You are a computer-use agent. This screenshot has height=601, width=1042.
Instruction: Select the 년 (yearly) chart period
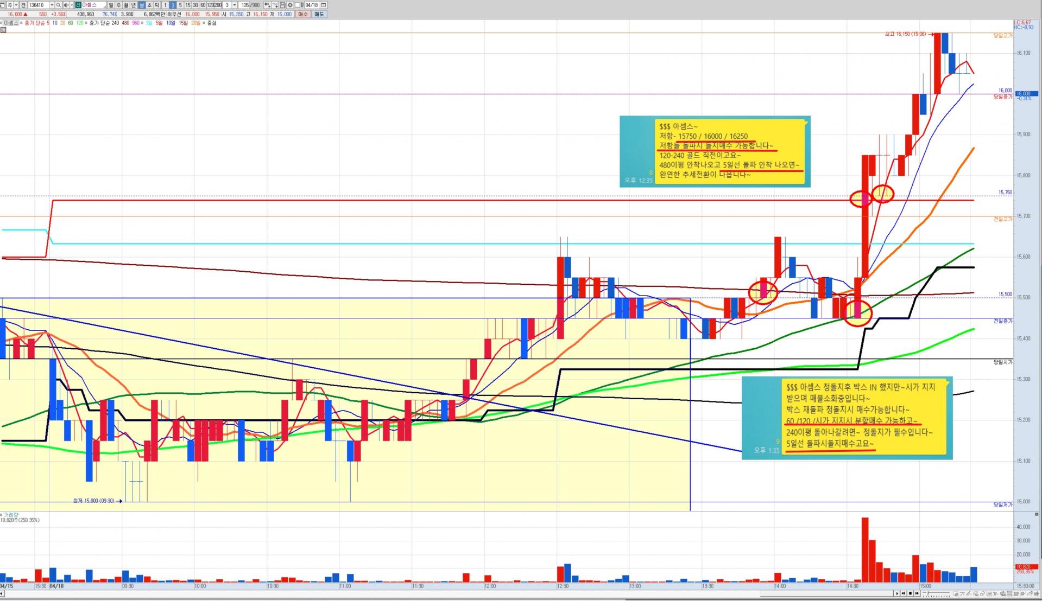click(x=134, y=5)
